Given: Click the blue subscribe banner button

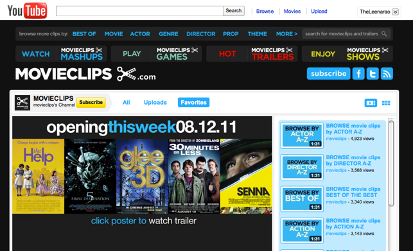Looking at the screenshot, I should click(x=328, y=73).
